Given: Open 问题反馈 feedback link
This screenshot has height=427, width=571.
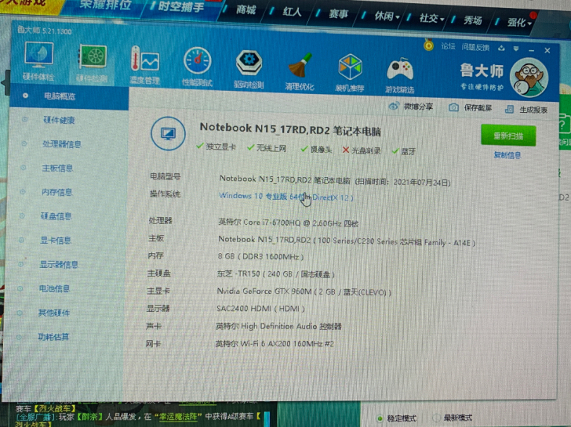Looking at the screenshot, I should (x=475, y=47).
